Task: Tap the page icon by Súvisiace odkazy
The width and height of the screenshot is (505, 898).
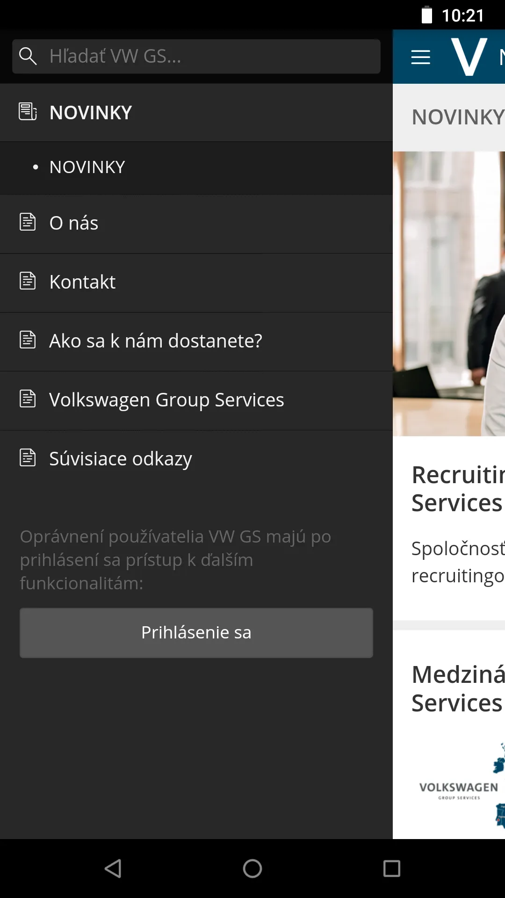Action: click(28, 458)
